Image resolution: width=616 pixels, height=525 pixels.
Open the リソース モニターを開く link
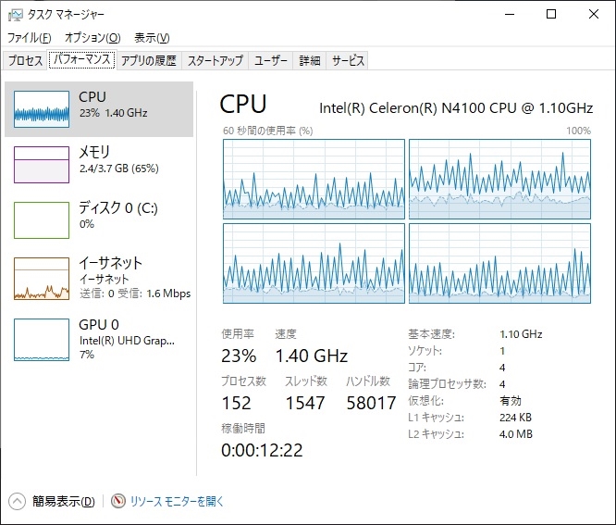point(177,502)
